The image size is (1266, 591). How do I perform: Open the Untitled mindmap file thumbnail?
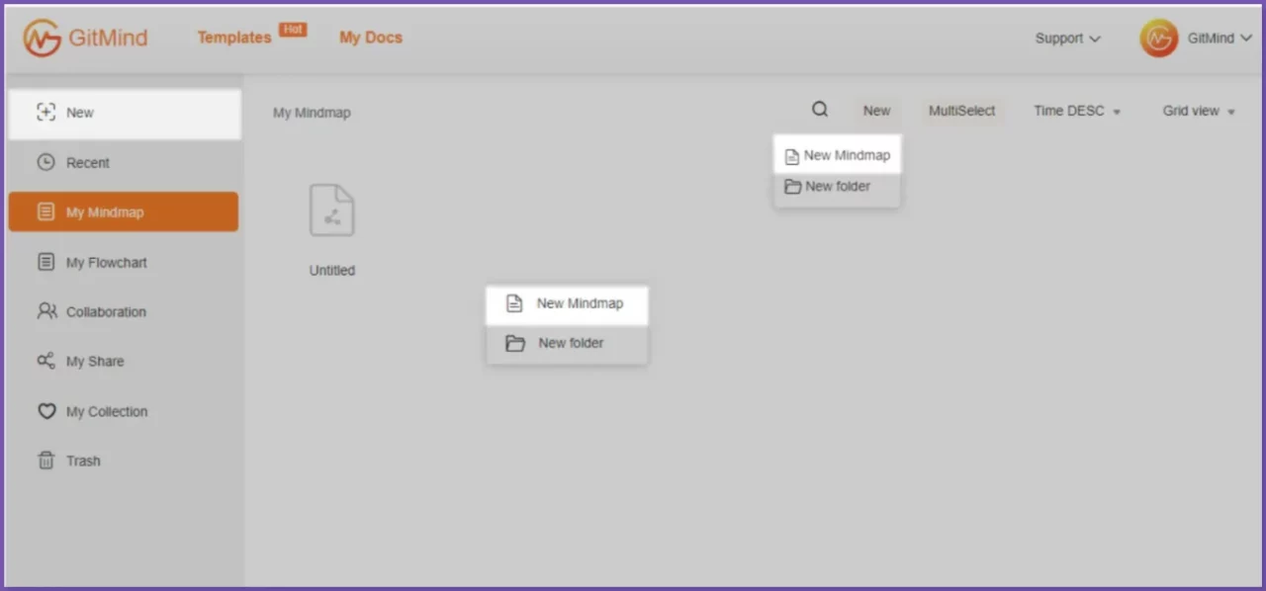(331, 211)
